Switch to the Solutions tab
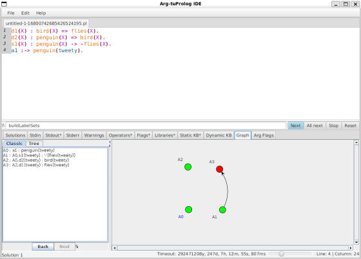This screenshot has height=259, width=361. (15, 135)
